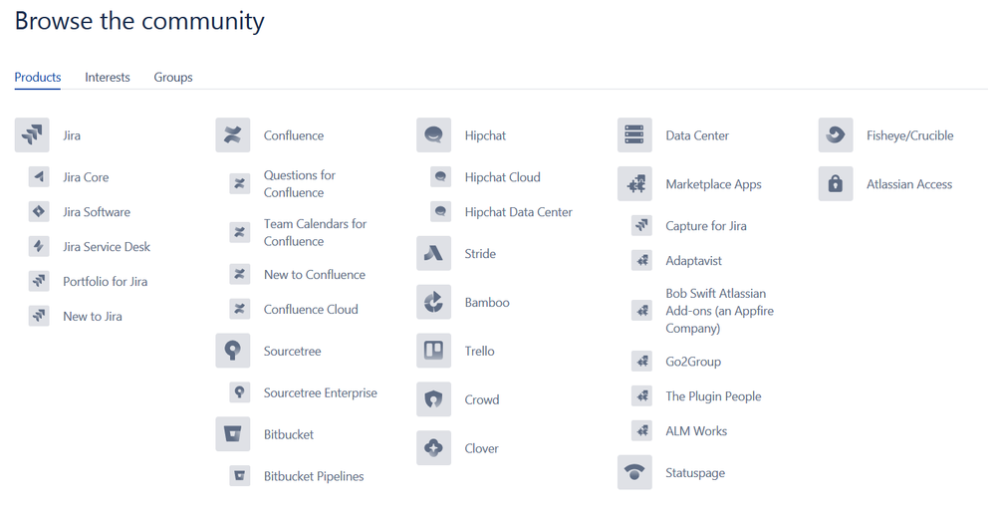This screenshot has height=512, width=995.
Task: Open the Atlassian Access link
Action: 909,184
